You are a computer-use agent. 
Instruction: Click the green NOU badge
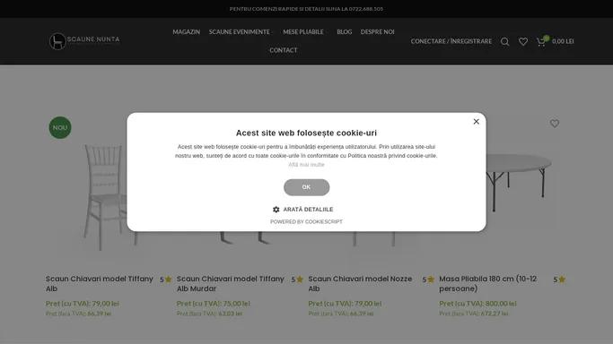click(x=60, y=127)
